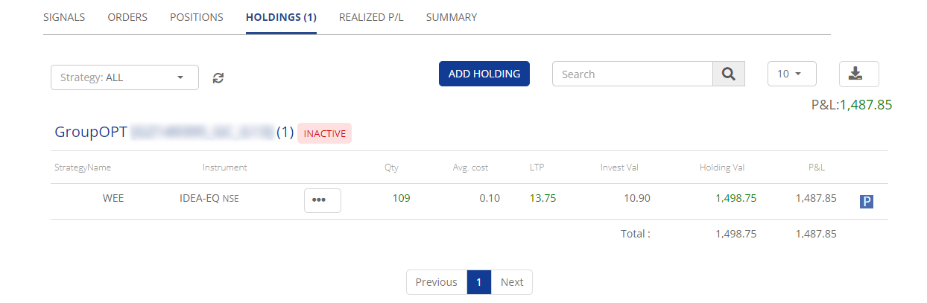Expand the page size 10 dropdown
This screenshot has height=303, width=927.
point(791,74)
